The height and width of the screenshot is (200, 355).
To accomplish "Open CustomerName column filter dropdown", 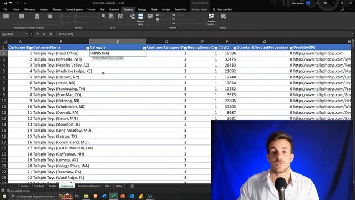I will click(88, 48).
